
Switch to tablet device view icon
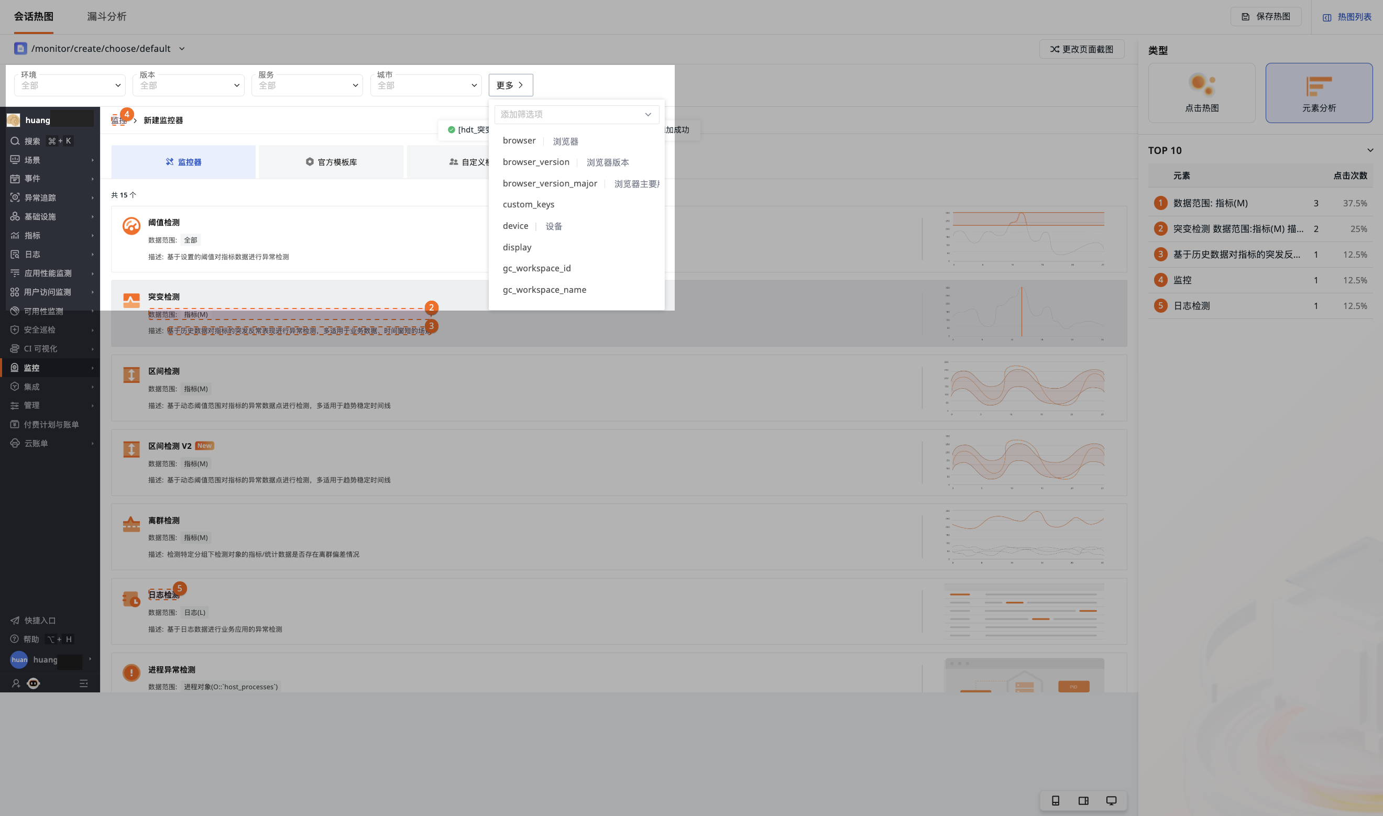1083,801
